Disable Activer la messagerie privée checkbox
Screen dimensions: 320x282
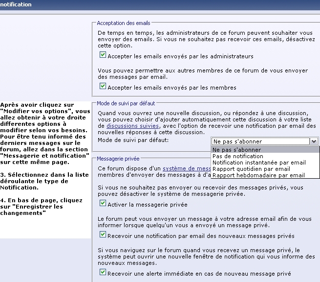[103, 204]
